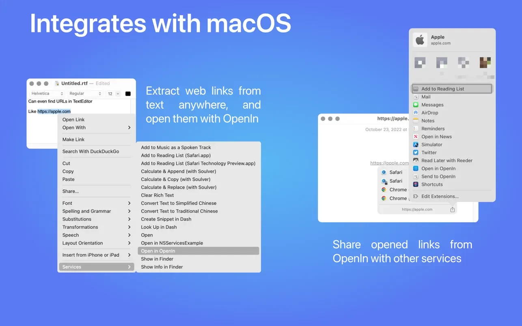
Task: Click the Mail icon in share menu
Action: (416, 97)
